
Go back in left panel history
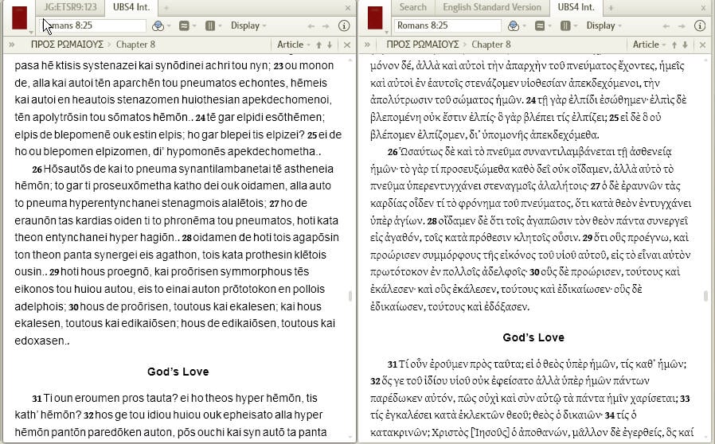tap(311, 26)
